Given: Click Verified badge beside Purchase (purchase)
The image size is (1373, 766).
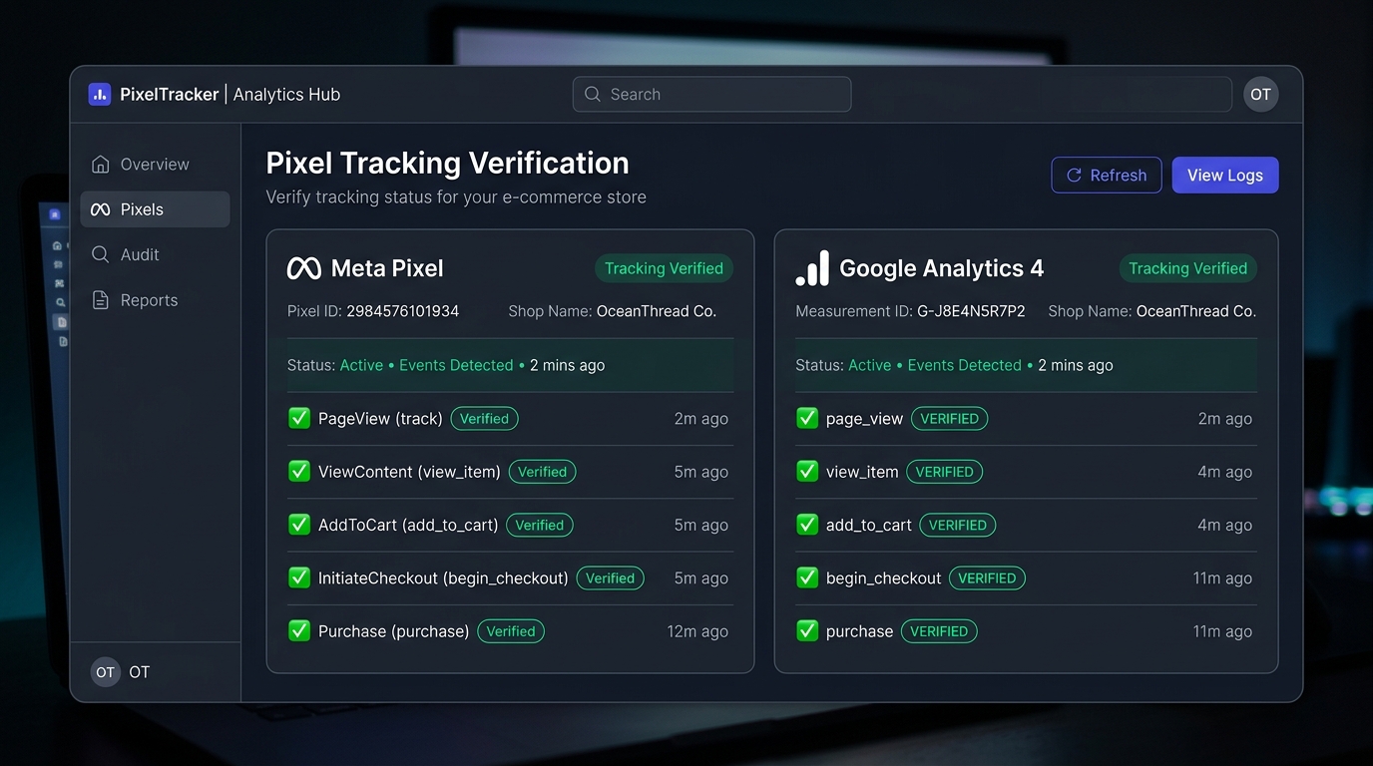Looking at the screenshot, I should pyautogui.click(x=511, y=631).
